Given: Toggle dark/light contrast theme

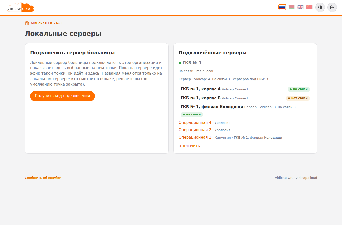Looking at the screenshot, I should coord(320,7).
